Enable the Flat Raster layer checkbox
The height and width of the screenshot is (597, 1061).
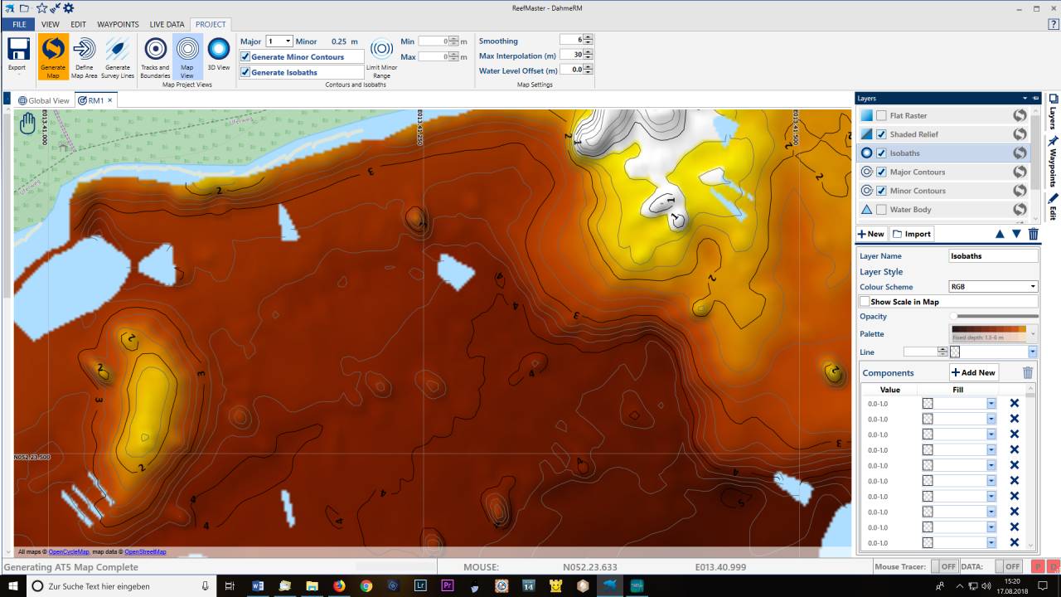click(881, 116)
